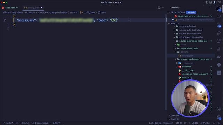Screen dimensions: 223x125
Task: Open the Docker view
Action: pyautogui.click(x=219, y=57)
